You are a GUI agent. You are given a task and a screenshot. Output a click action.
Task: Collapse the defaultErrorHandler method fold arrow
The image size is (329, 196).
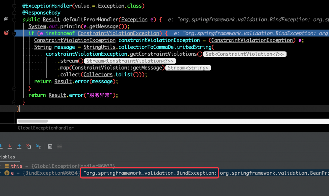(x=14, y=19)
